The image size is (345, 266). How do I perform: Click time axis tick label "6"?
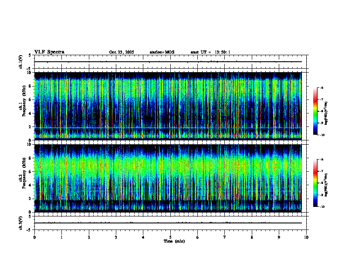click(198, 237)
